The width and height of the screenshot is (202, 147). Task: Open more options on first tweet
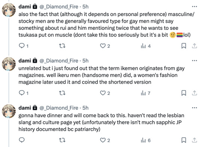click(x=195, y=7)
